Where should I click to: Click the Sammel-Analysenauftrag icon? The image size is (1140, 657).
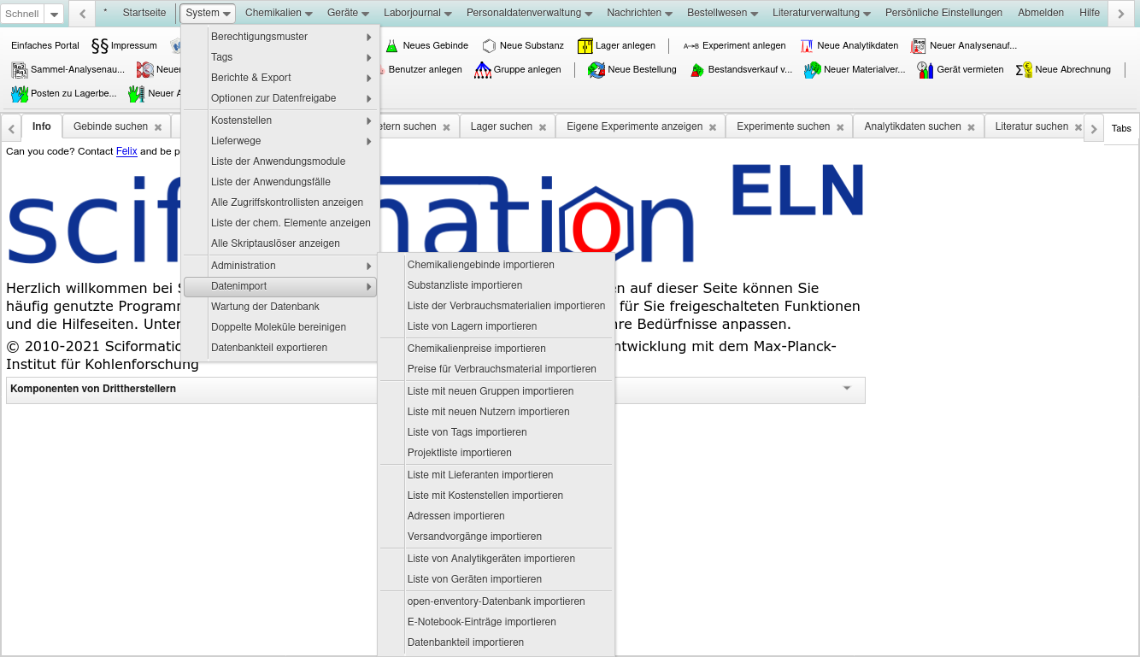[x=20, y=69]
